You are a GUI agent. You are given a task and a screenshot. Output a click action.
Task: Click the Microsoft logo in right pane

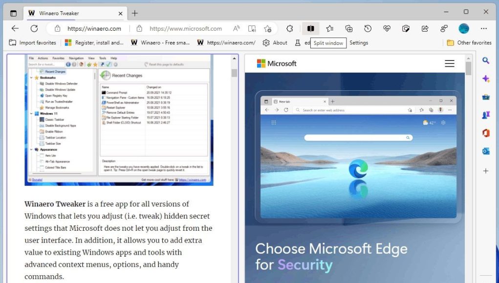pos(276,63)
